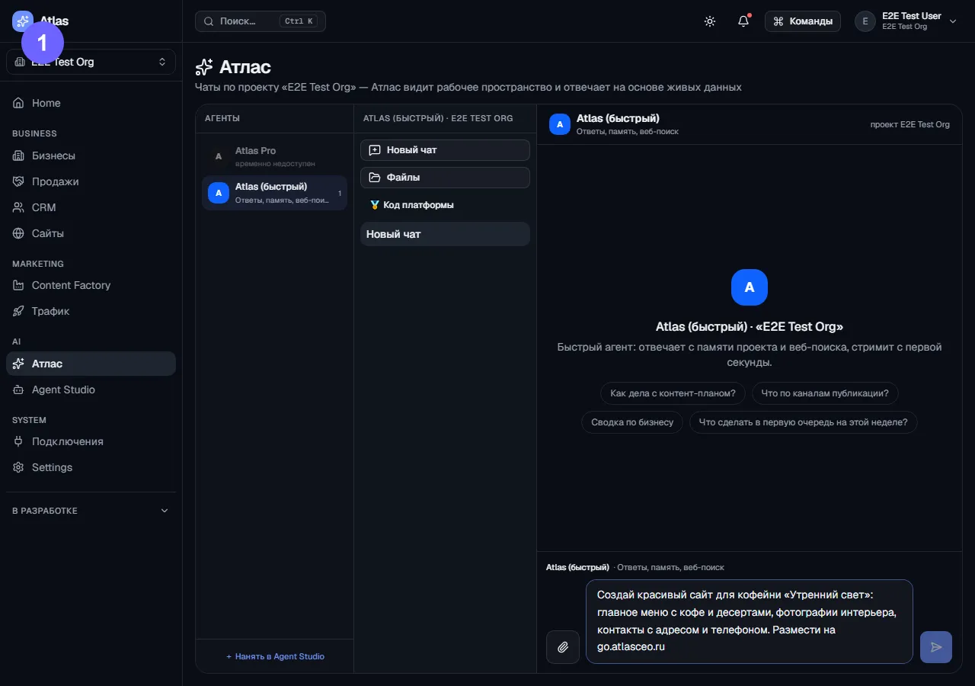Image resolution: width=975 pixels, height=686 pixels.
Task: Choose suggestion Сводка по бизнесу
Action: 632,422
